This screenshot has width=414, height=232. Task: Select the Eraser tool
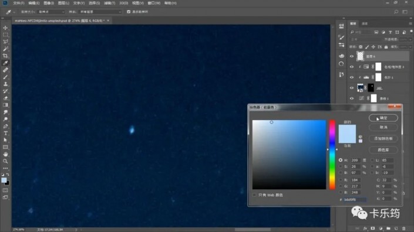point(5,98)
